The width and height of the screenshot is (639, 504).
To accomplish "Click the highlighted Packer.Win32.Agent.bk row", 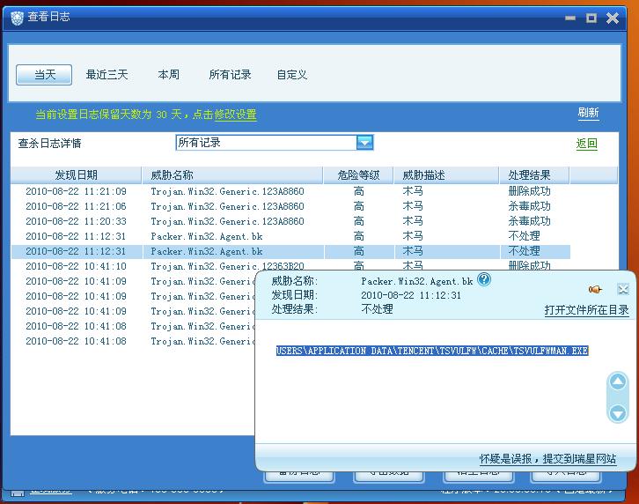I will pos(290,251).
